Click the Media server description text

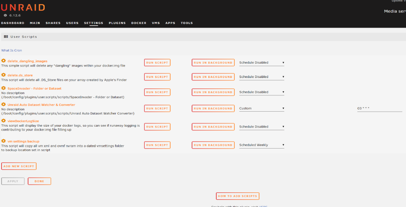pos(395,11)
